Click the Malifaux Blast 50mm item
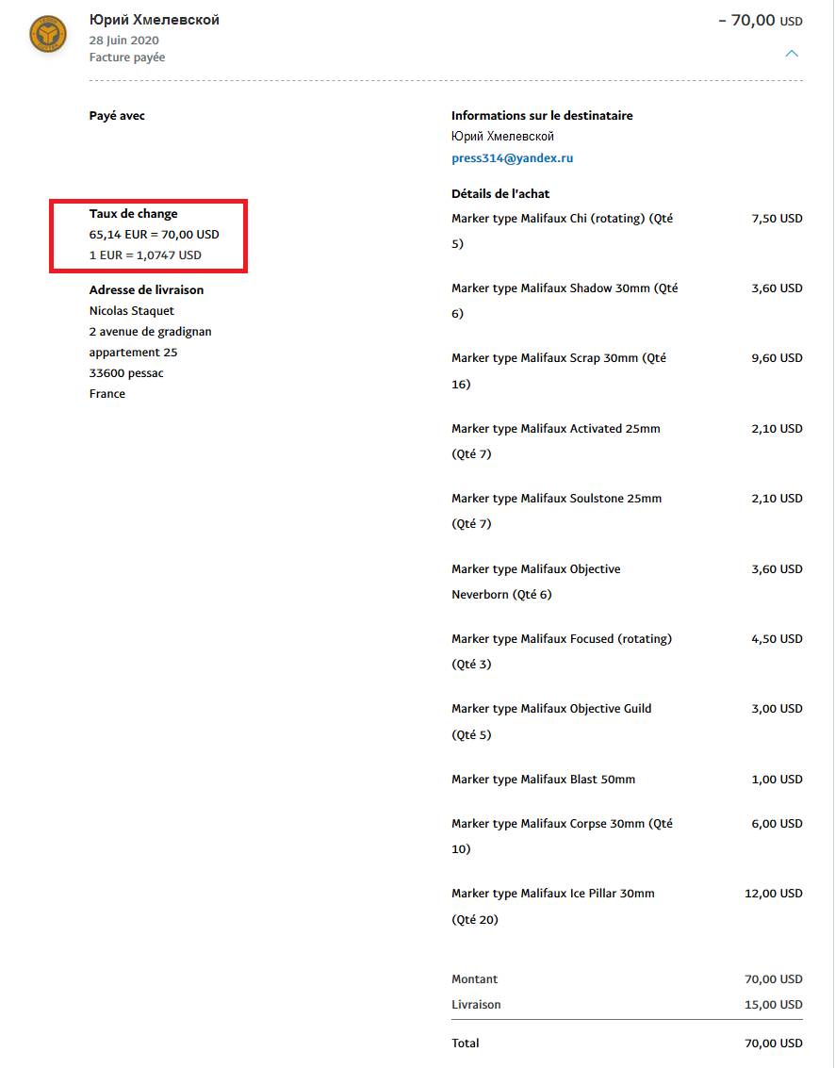This screenshot has width=835, height=1068. [x=543, y=780]
